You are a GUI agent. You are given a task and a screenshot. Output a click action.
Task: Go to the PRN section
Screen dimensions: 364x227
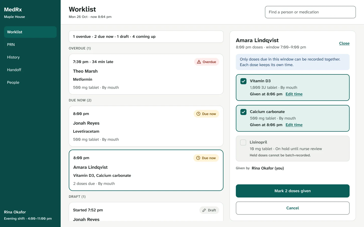click(x=30, y=45)
